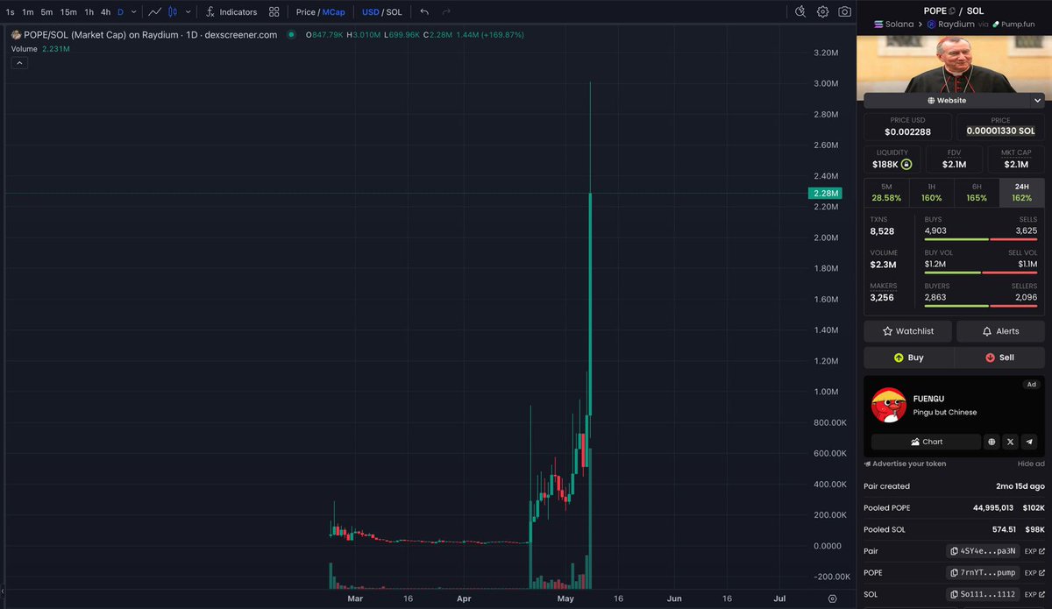
Task: Select the D daily timeframe
Action: [121, 12]
